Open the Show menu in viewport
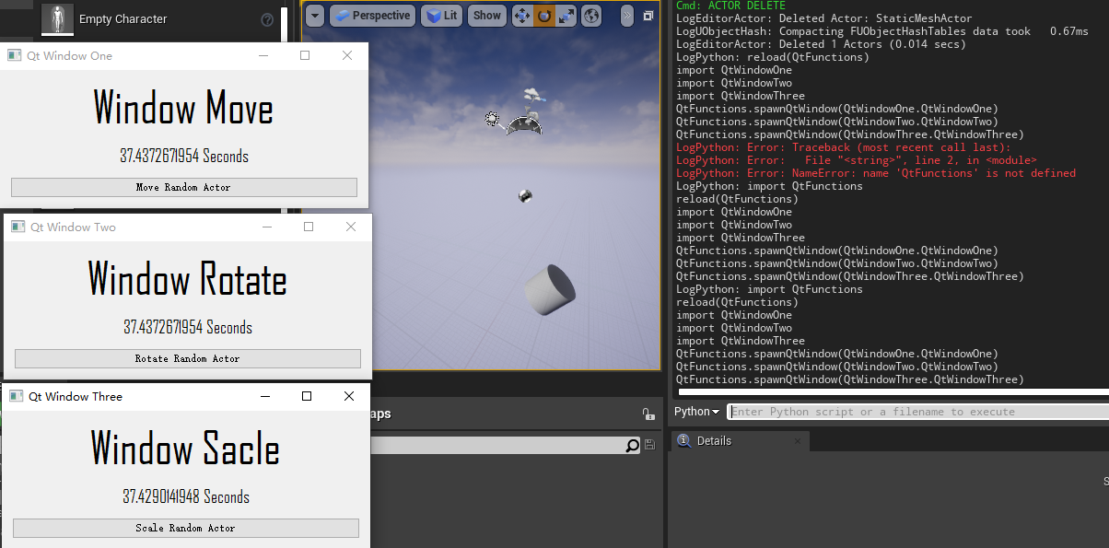Screen dimensions: 1109x548 (487, 16)
